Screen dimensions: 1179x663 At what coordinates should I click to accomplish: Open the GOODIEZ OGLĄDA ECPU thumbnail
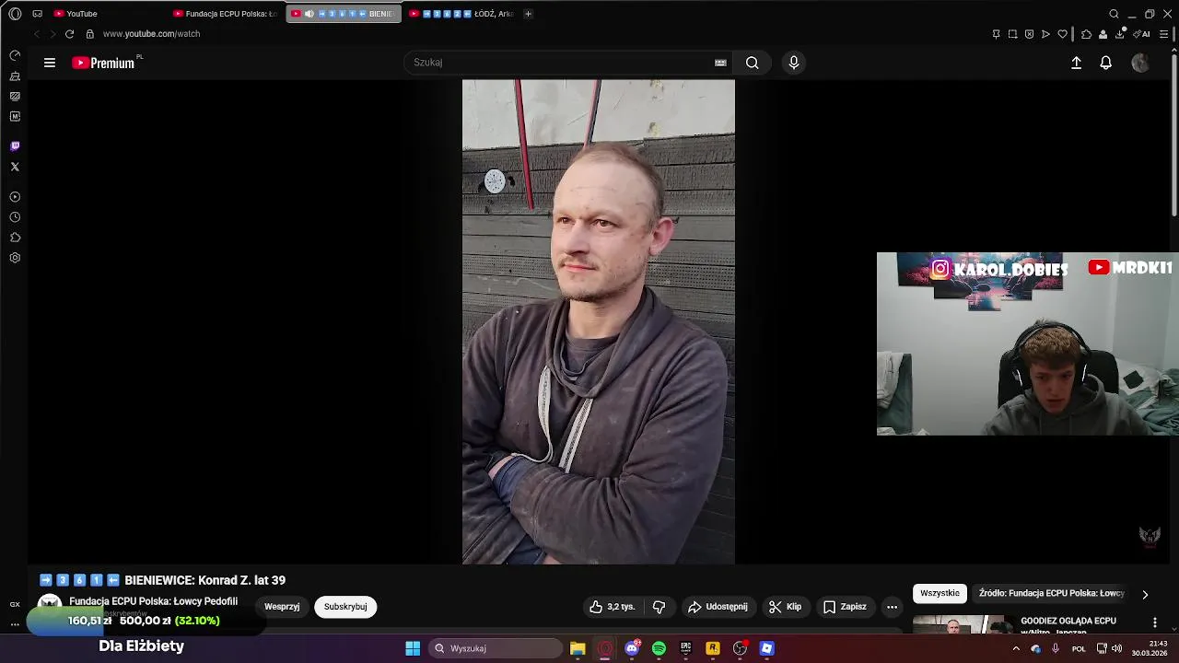(963, 624)
